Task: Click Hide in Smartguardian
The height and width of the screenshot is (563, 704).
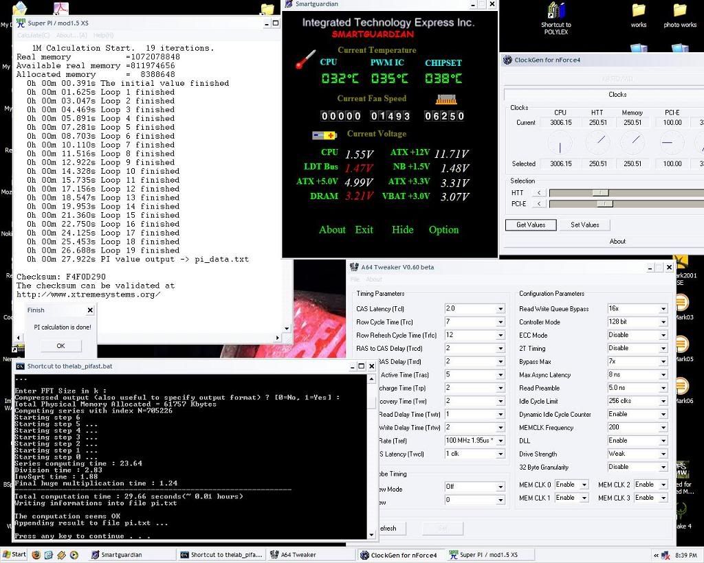Action: click(402, 229)
